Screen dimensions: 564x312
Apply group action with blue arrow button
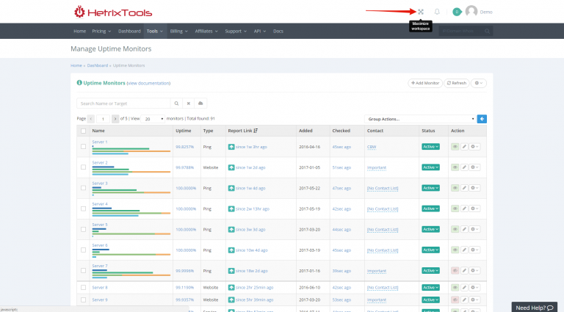click(482, 119)
